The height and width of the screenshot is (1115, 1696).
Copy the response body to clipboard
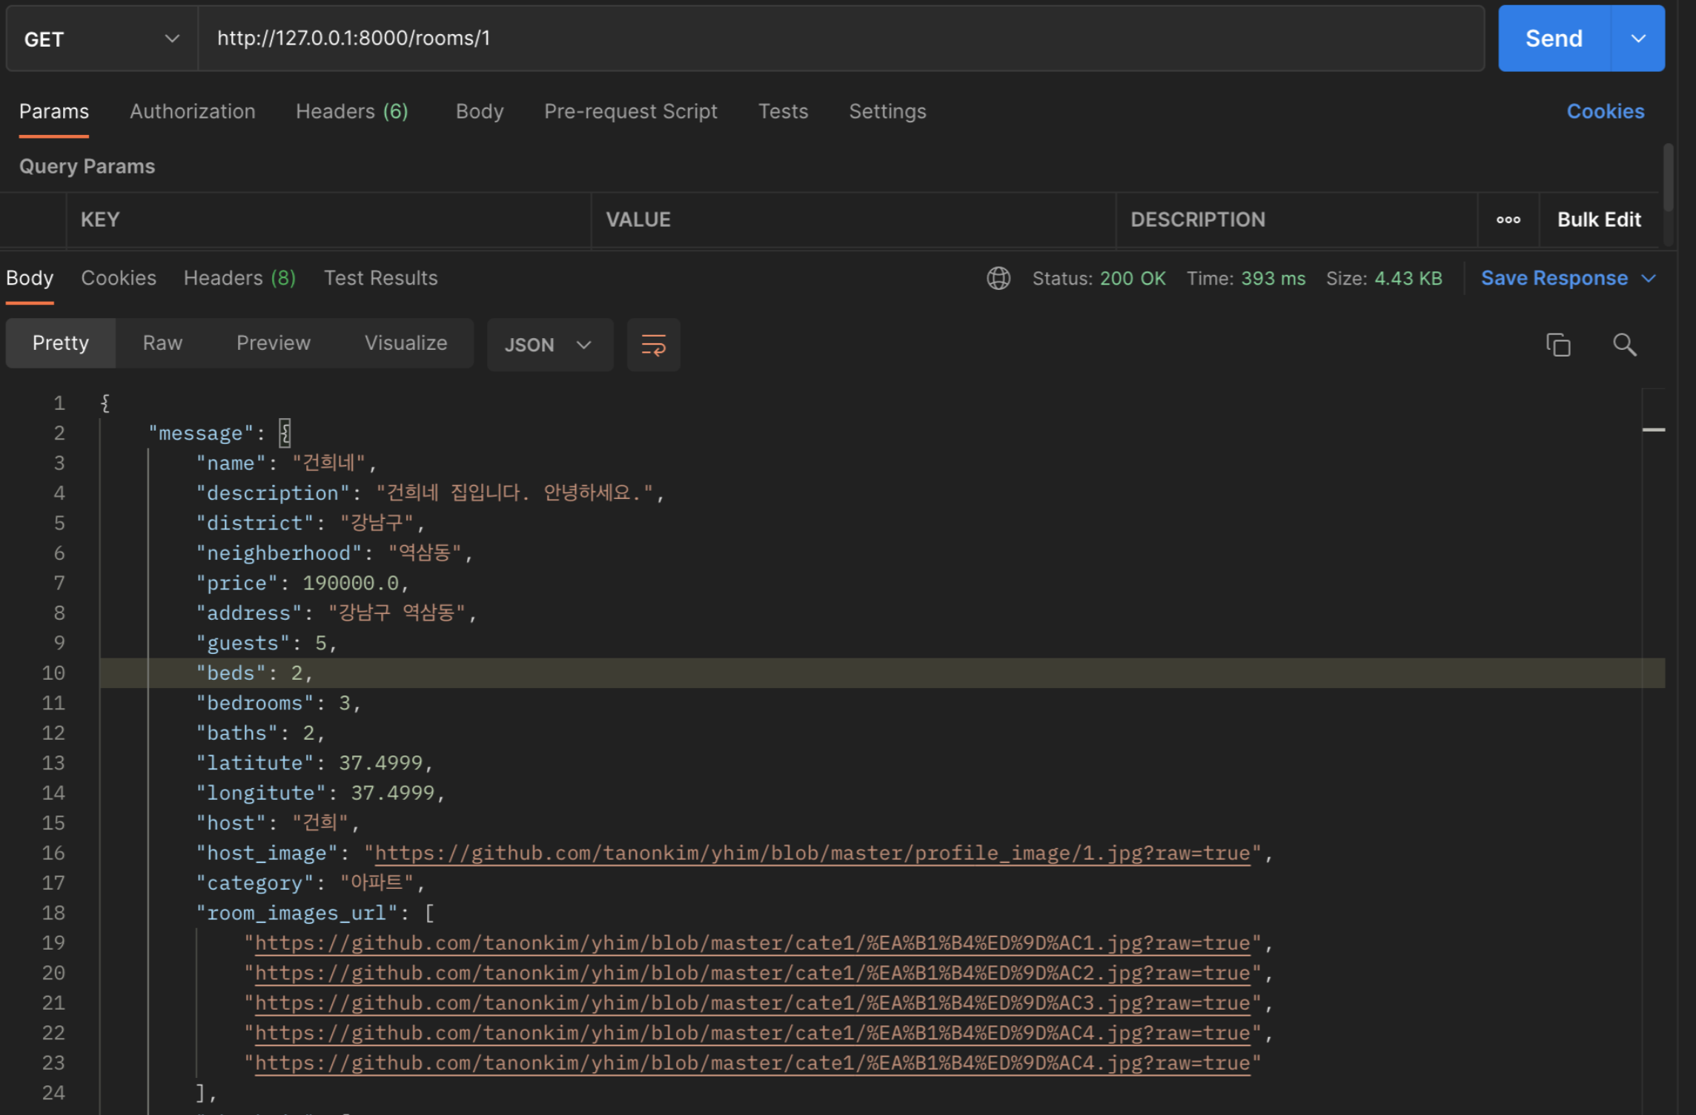point(1558,345)
